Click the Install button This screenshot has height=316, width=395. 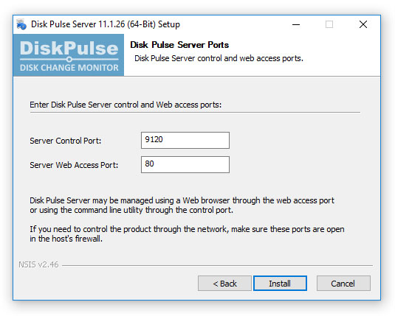click(280, 284)
